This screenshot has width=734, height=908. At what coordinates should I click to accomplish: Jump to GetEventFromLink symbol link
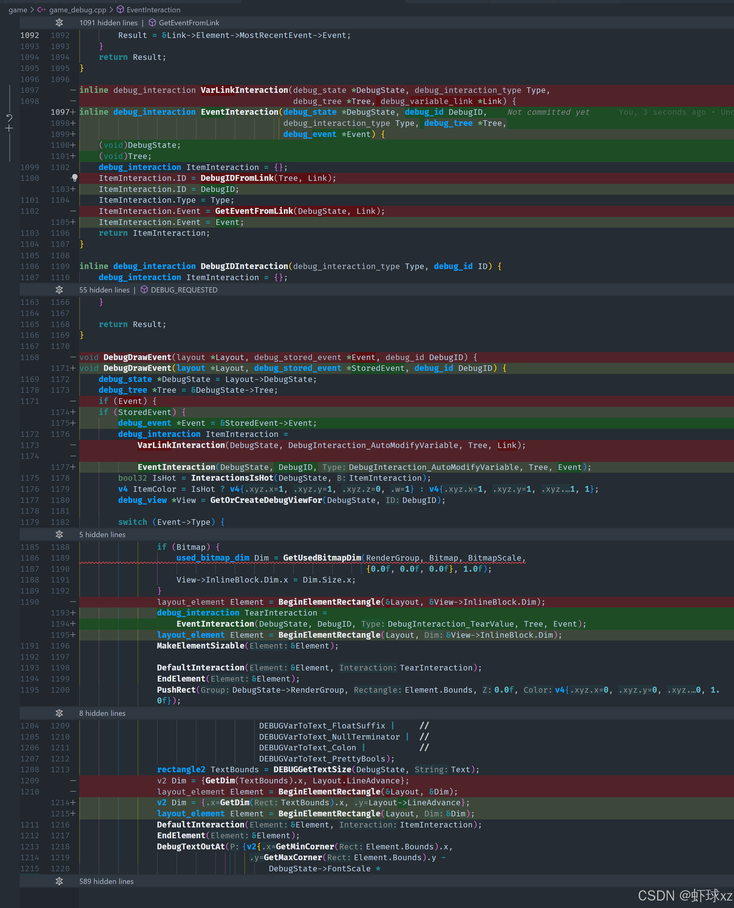[189, 23]
